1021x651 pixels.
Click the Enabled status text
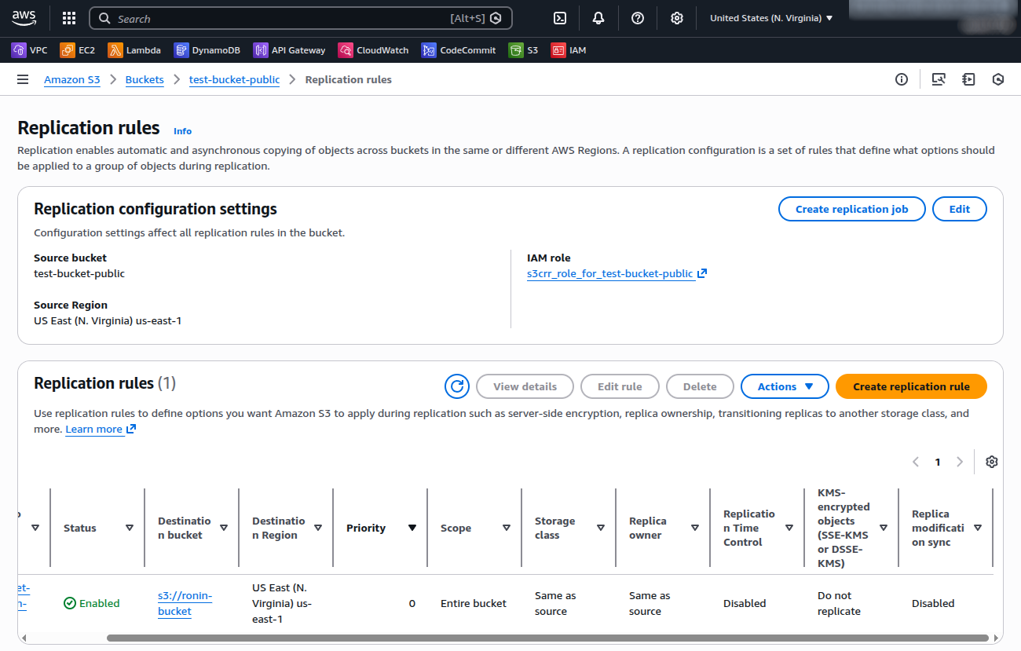coord(100,603)
